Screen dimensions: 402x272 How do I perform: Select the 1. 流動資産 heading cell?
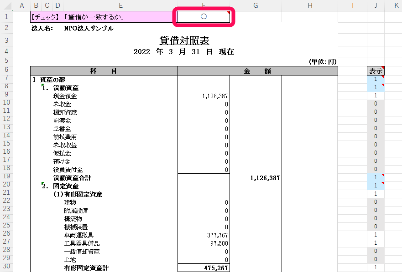point(60,88)
